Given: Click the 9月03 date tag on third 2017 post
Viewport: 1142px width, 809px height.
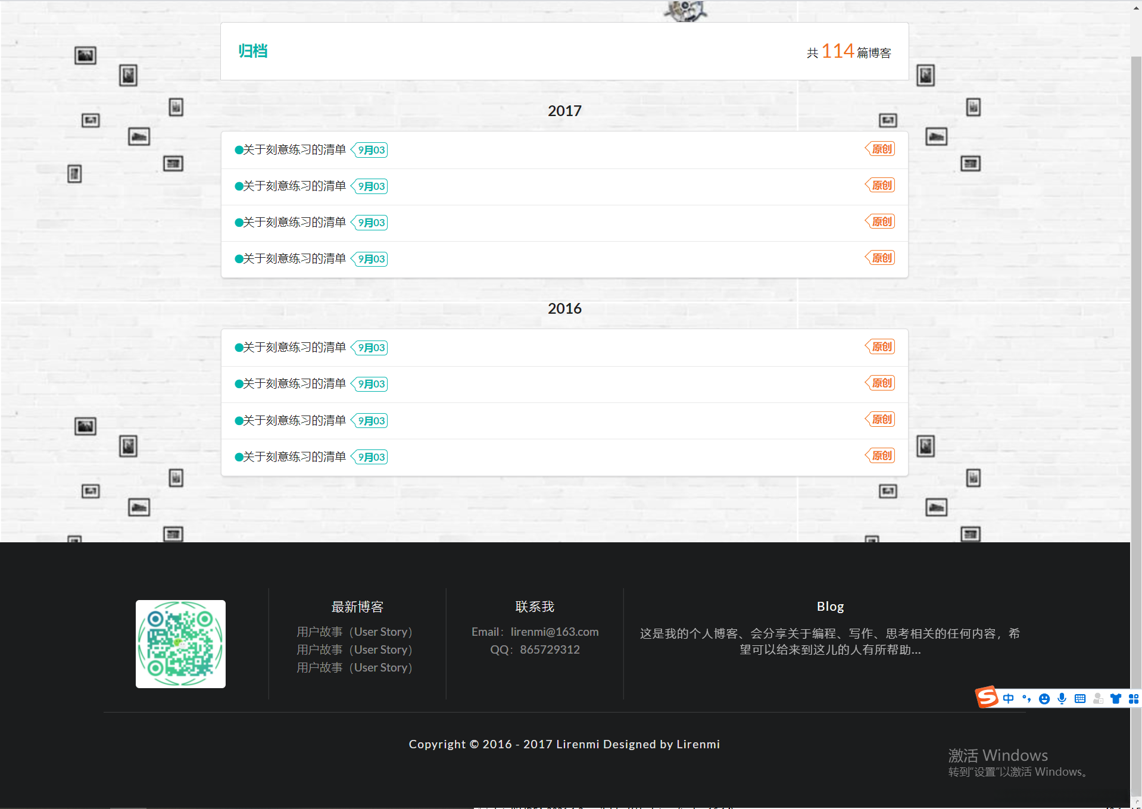Looking at the screenshot, I should pyautogui.click(x=370, y=223).
